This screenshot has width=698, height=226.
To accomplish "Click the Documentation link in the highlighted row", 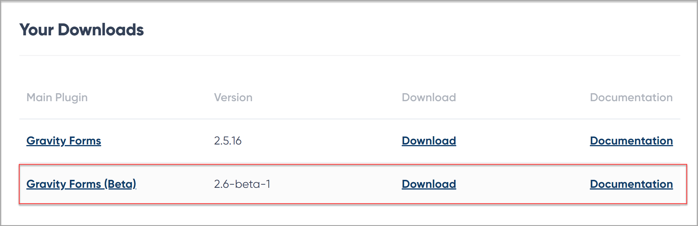I will point(631,184).
